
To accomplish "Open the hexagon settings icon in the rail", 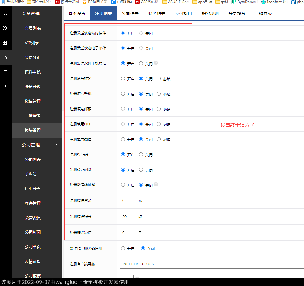I will pyautogui.click(x=5, y=28).
